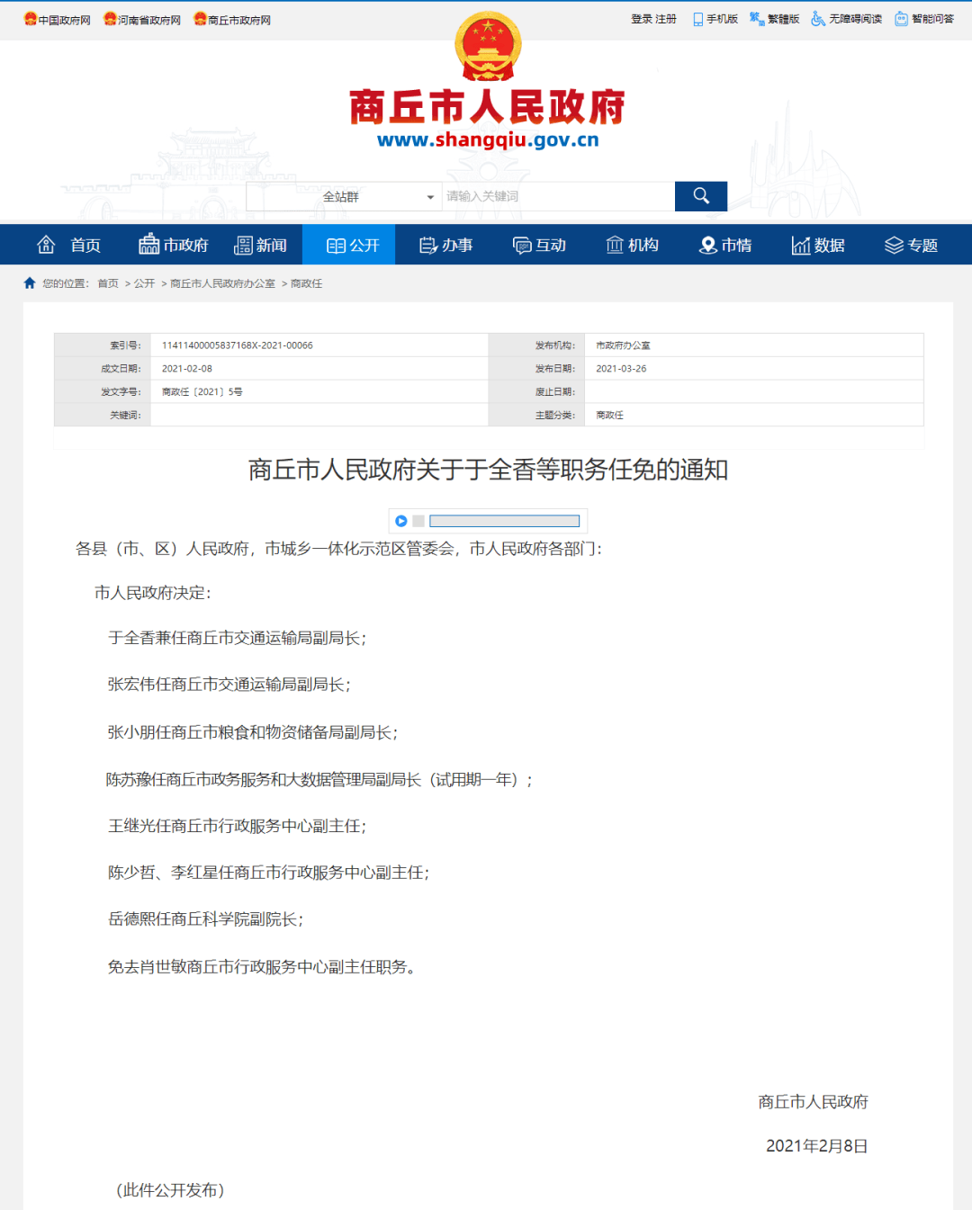Click the phone icon for 手机版
Viewport: 972px width, 1210px height.
coord(697,19)
